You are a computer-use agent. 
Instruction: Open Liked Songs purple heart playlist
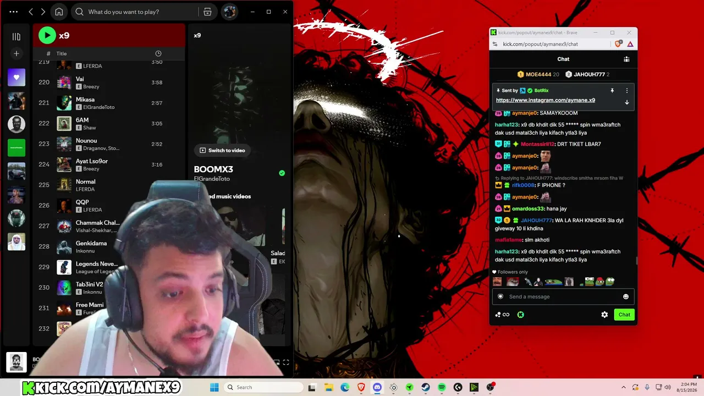16,78
